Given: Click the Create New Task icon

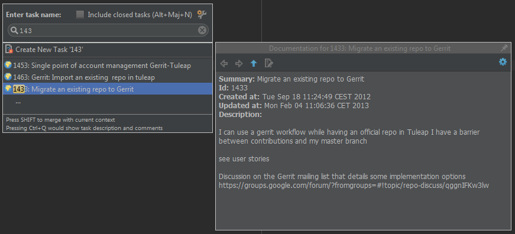Looking at the screenshot, I should tap(9, 50).
